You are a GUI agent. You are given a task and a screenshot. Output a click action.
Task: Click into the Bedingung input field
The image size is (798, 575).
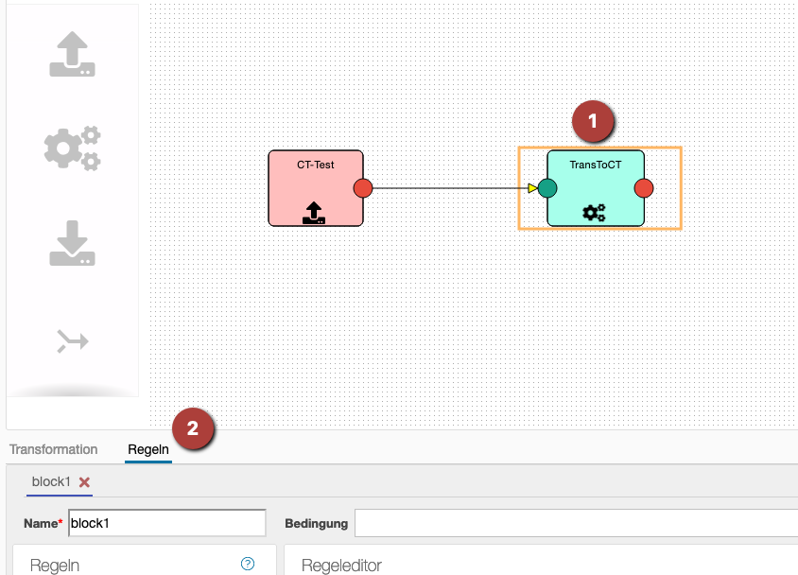click(x=575, y=523)
